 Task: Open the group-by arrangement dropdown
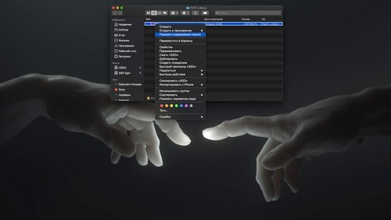pyautogui.click(x=174, y=13)
